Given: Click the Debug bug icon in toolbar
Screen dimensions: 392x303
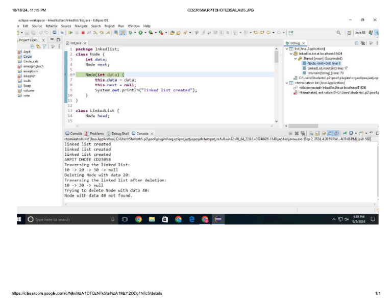Looking at the screenshot, I should [x=130, y=33].
